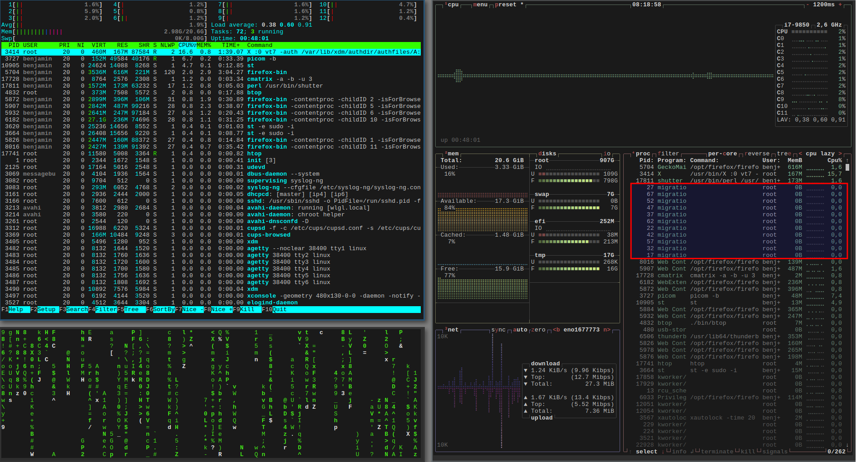Quit htop using F10Quit

[x=273, y=309]
